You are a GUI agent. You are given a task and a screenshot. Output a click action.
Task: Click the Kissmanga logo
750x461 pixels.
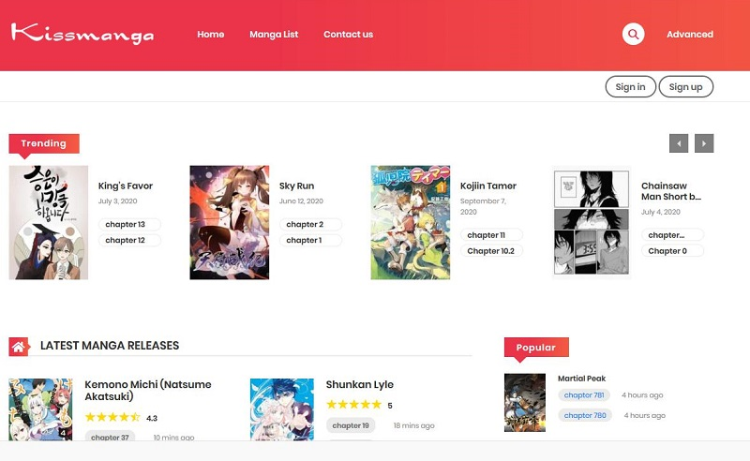(x=82, y=34)
